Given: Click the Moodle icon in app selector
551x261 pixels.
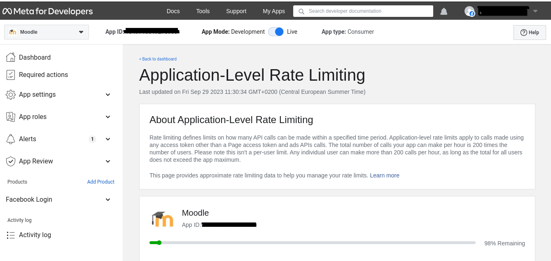Looking at the screenshot, I should [x=13, y=32].
